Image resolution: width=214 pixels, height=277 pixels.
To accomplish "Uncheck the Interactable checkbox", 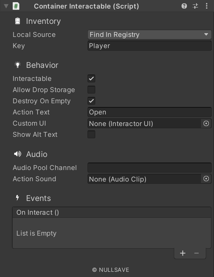I will click(x=92, y=78).
